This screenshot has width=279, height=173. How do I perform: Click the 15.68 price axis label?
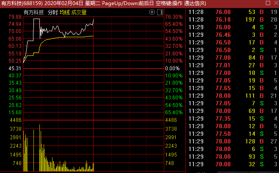(x=15, y=113)
